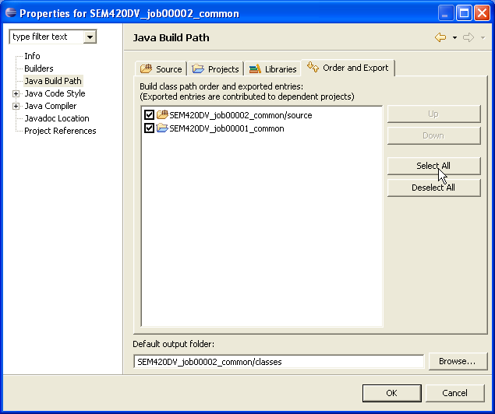This screenshot has width=495, height=414.
Task: Uncheck the SEM420DV_job00001_common entry
Action: (149, 128)
